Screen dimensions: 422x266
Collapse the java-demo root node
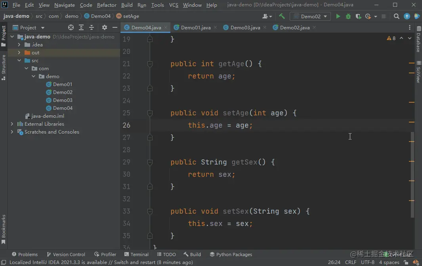[12, 36]
